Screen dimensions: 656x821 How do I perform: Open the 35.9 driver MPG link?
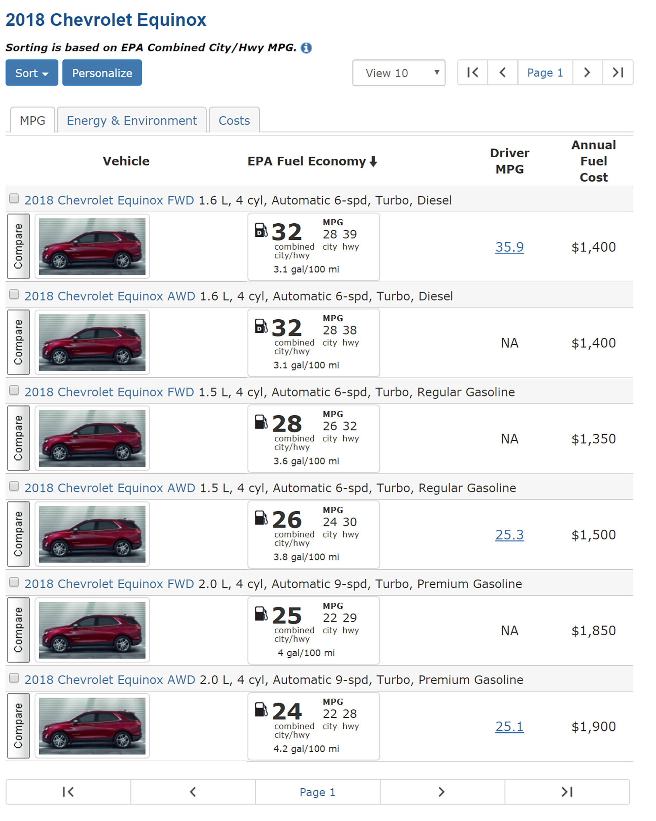(x=509, y=247)
